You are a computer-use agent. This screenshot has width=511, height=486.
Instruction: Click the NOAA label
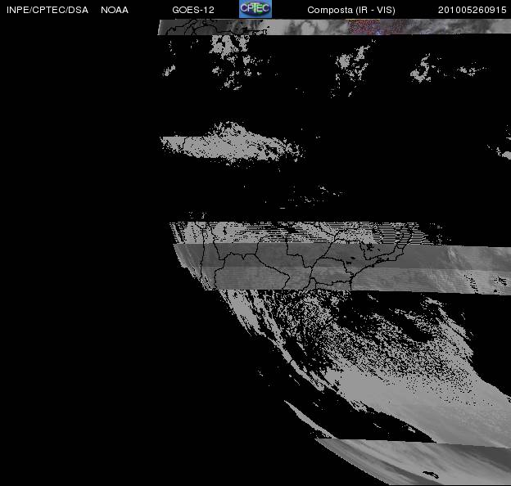point(115,10)
